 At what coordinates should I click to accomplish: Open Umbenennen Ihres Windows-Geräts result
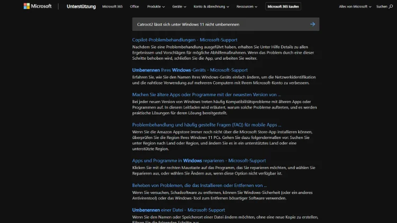(x=190, y=70)
